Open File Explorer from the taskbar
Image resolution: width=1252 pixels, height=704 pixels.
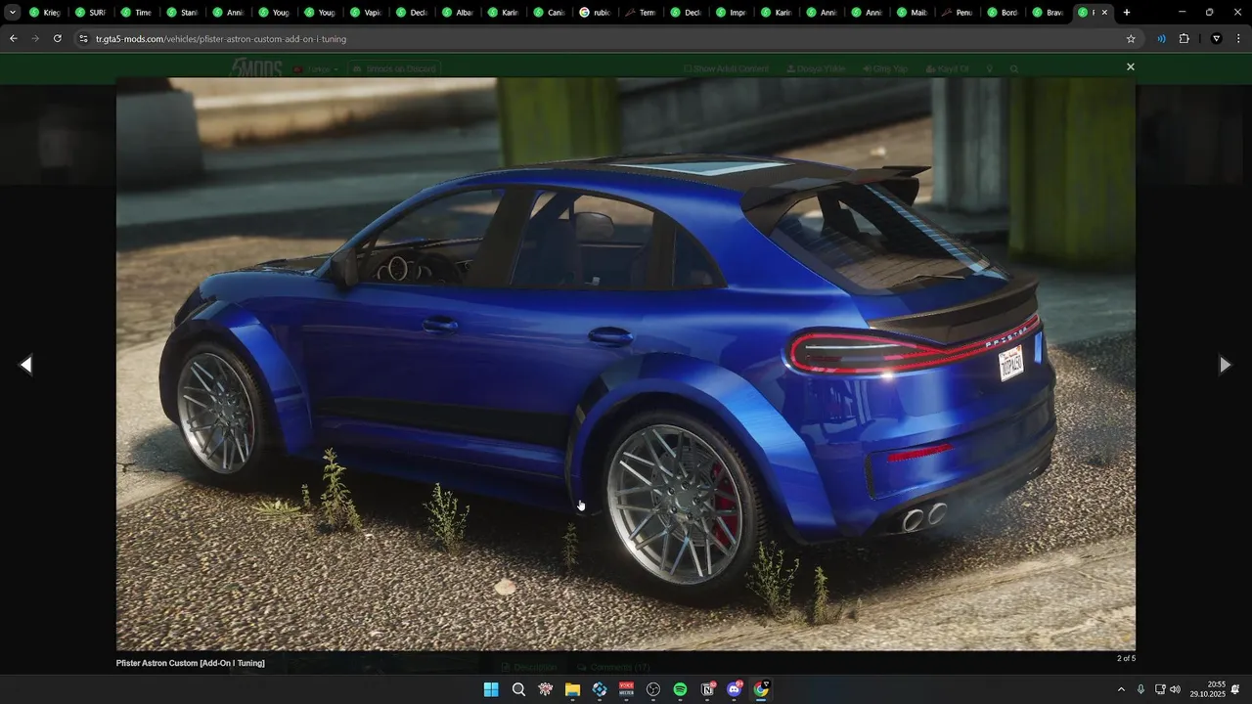572,689
